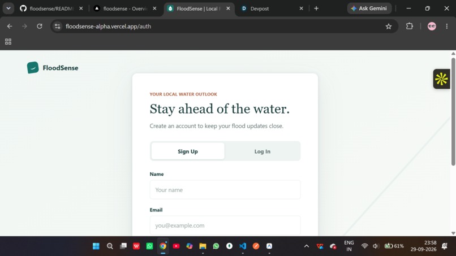Viewport: 456px width, 256px height.
Task: Open the Copilot taskbar icon
Action: 190,246
